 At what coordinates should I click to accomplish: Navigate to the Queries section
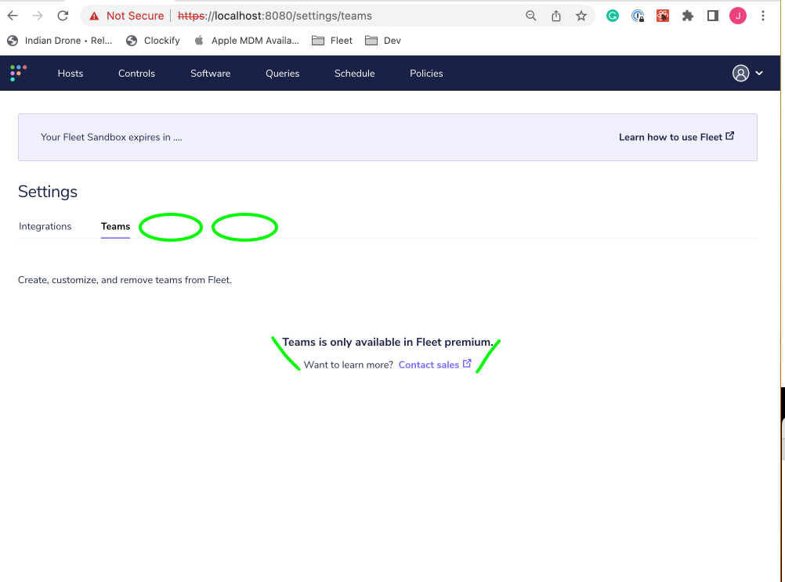(x=282, y=73)
